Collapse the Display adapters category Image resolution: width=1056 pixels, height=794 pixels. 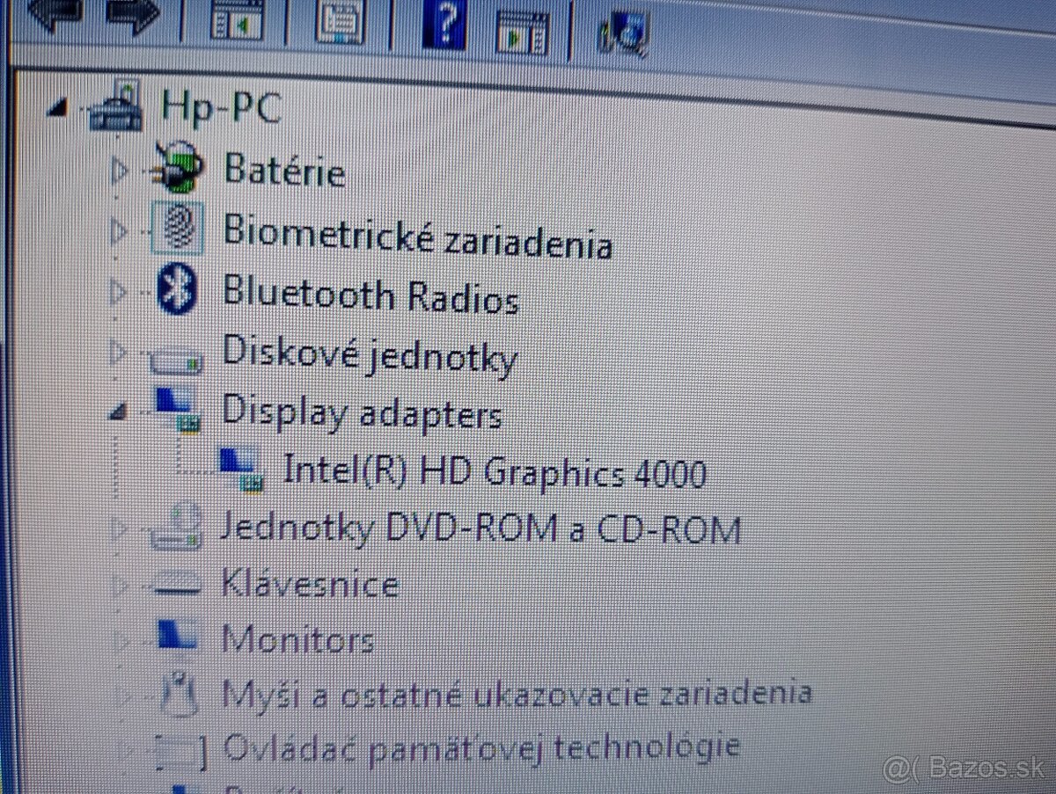[115, 410]
